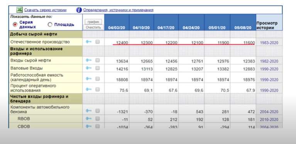This screenshot has width=296, height=144.
Task: Click key icon for Работоспособная емкость row
Action: coord(88,79)
